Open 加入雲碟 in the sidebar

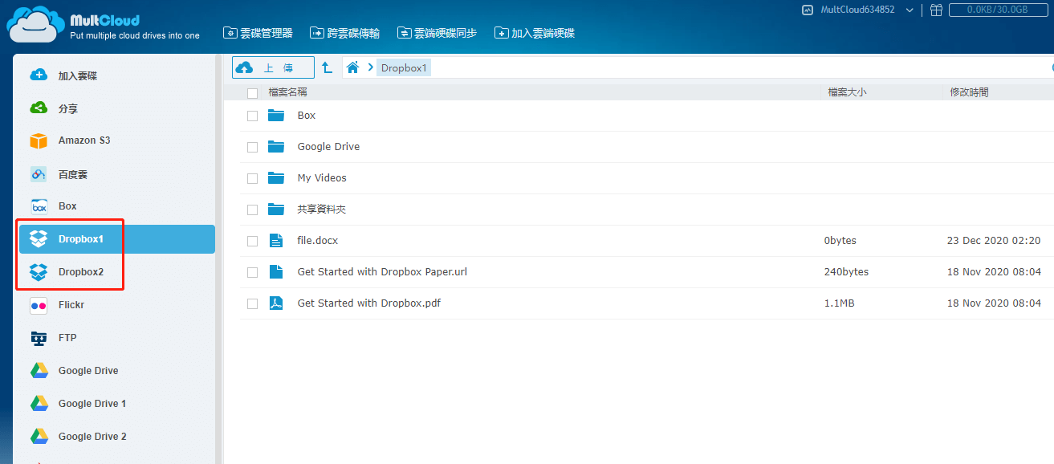tap(78, 75)
